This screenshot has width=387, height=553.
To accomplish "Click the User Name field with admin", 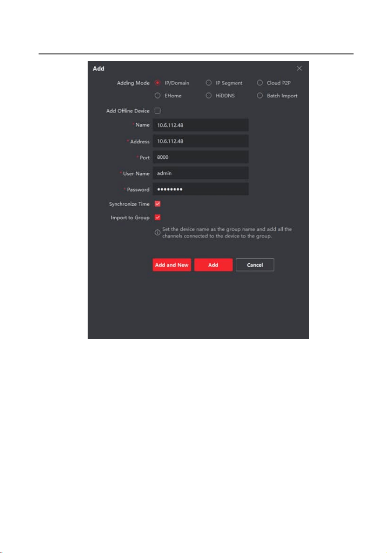I will click(201, 173).
